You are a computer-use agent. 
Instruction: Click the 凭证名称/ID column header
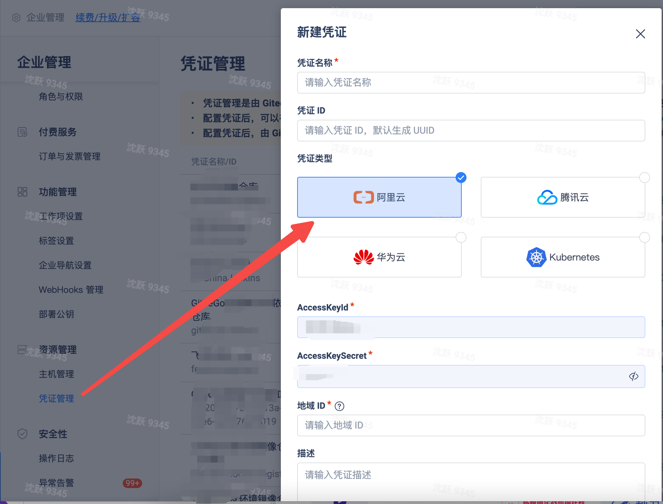point(214,162)
